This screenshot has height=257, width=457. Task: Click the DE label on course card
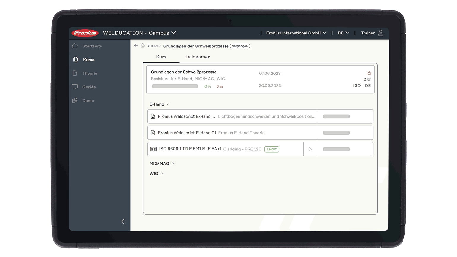click(x=368, y=85)
